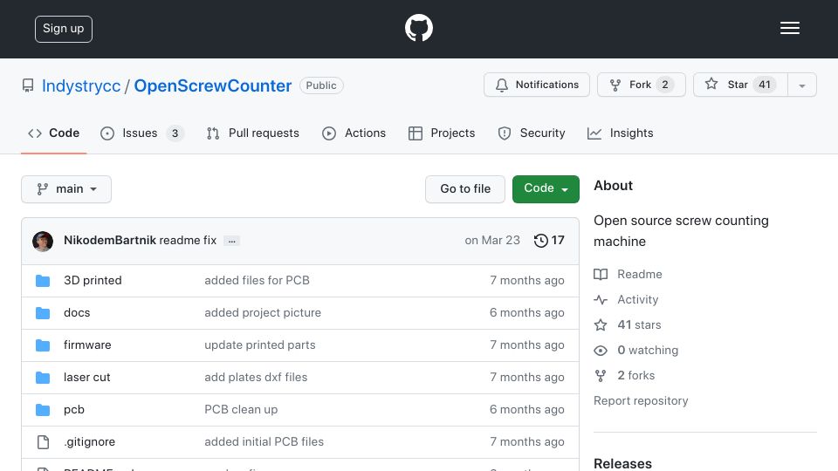This screenshot has width=838, height=471.
Task: Open the hamburger navigation menu
Action: point(789,28)
